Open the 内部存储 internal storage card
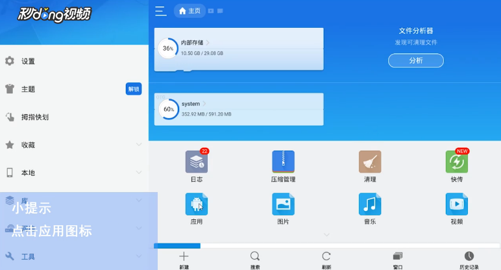 [x=239, y=49]
